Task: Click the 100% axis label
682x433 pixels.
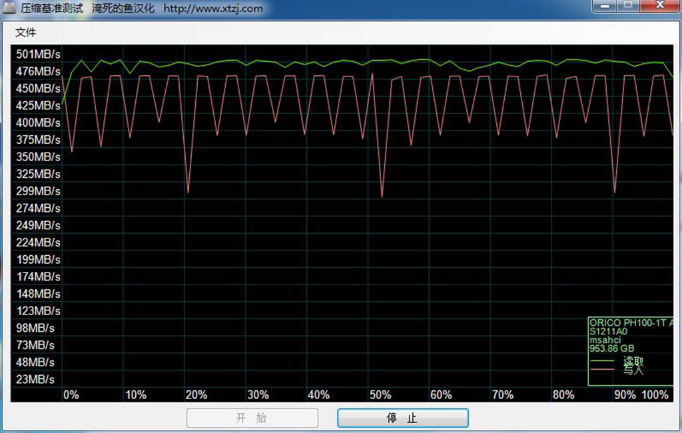Action: point(655,395)
